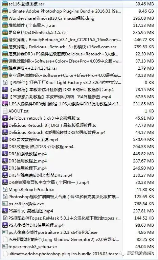Click the archive icon of WondershareFilmora830 dmg

click(5, 18)
